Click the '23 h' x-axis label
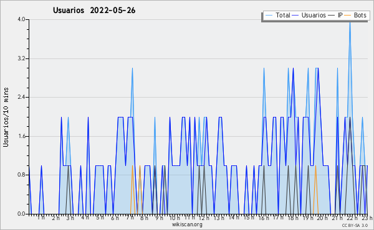 pos(367,218)
